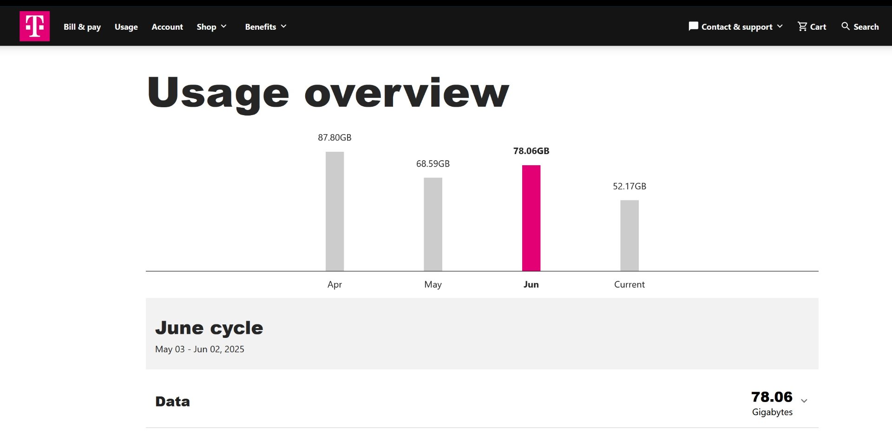Expand the Benefits dropdown chevron
The image size is (892, 440).
283,26
